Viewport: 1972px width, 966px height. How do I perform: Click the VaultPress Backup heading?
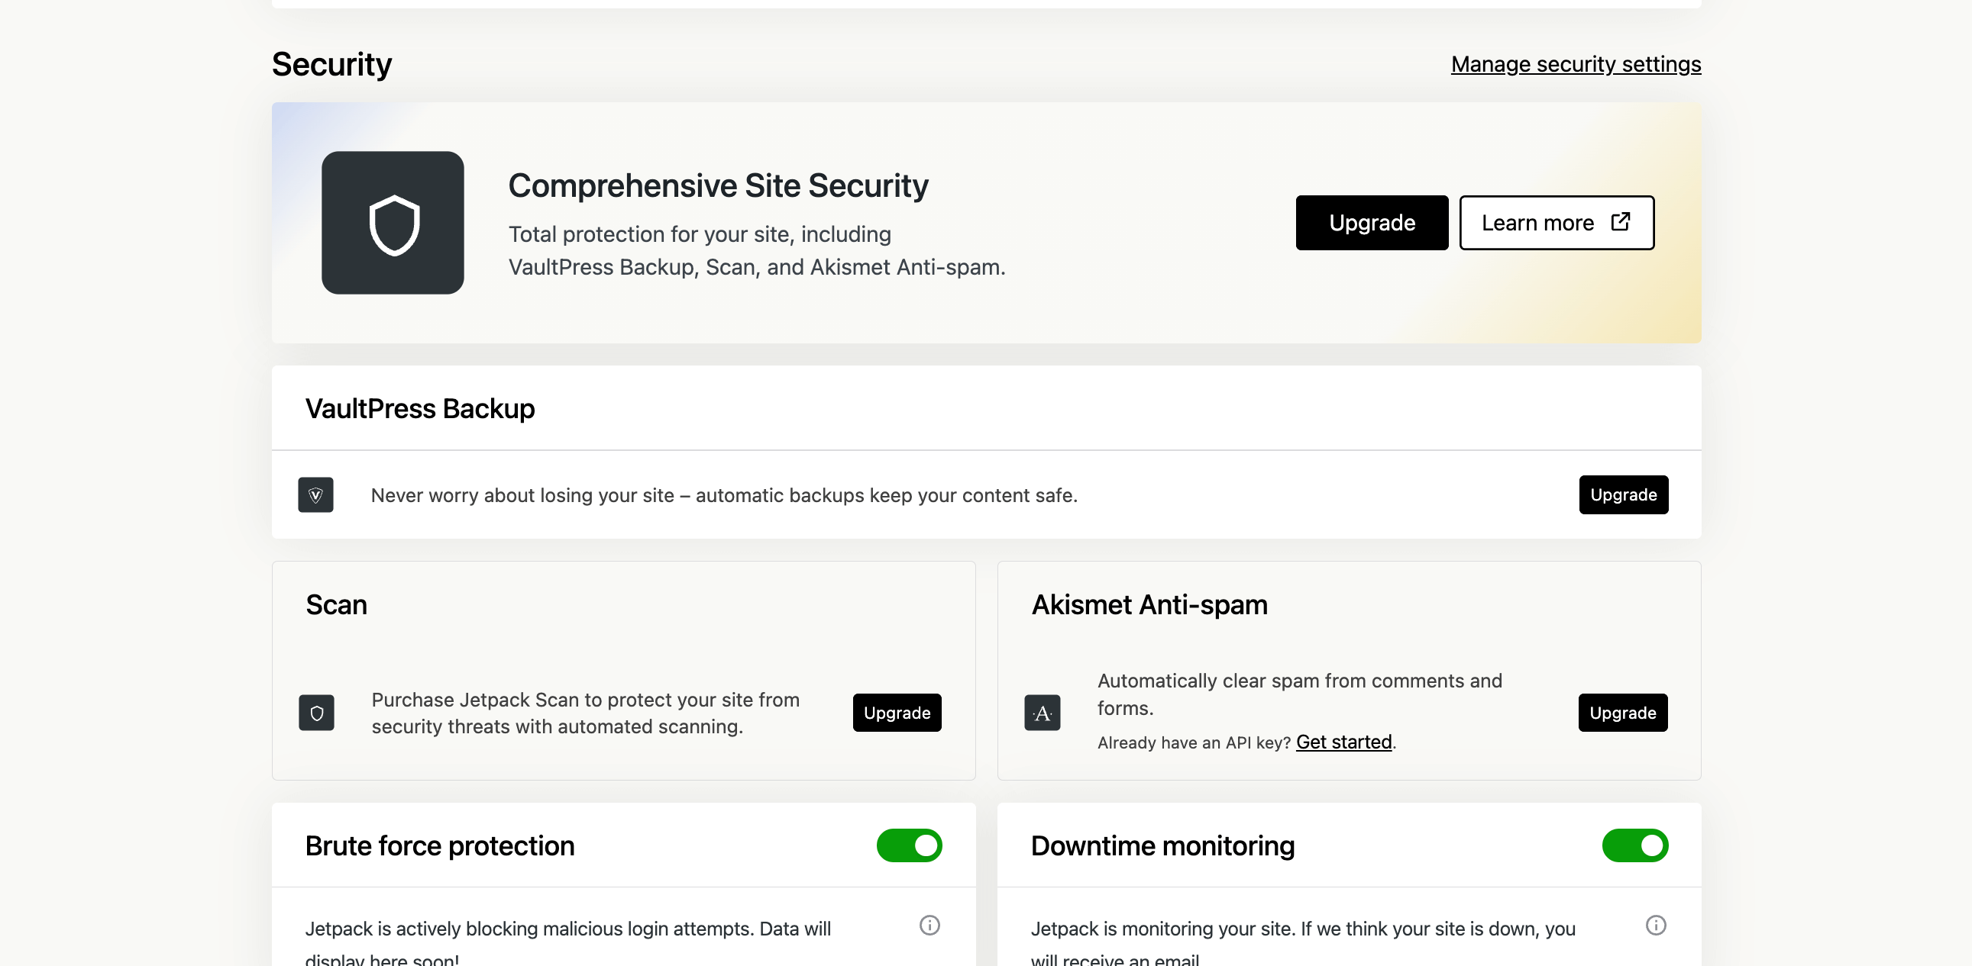(419, 408)
